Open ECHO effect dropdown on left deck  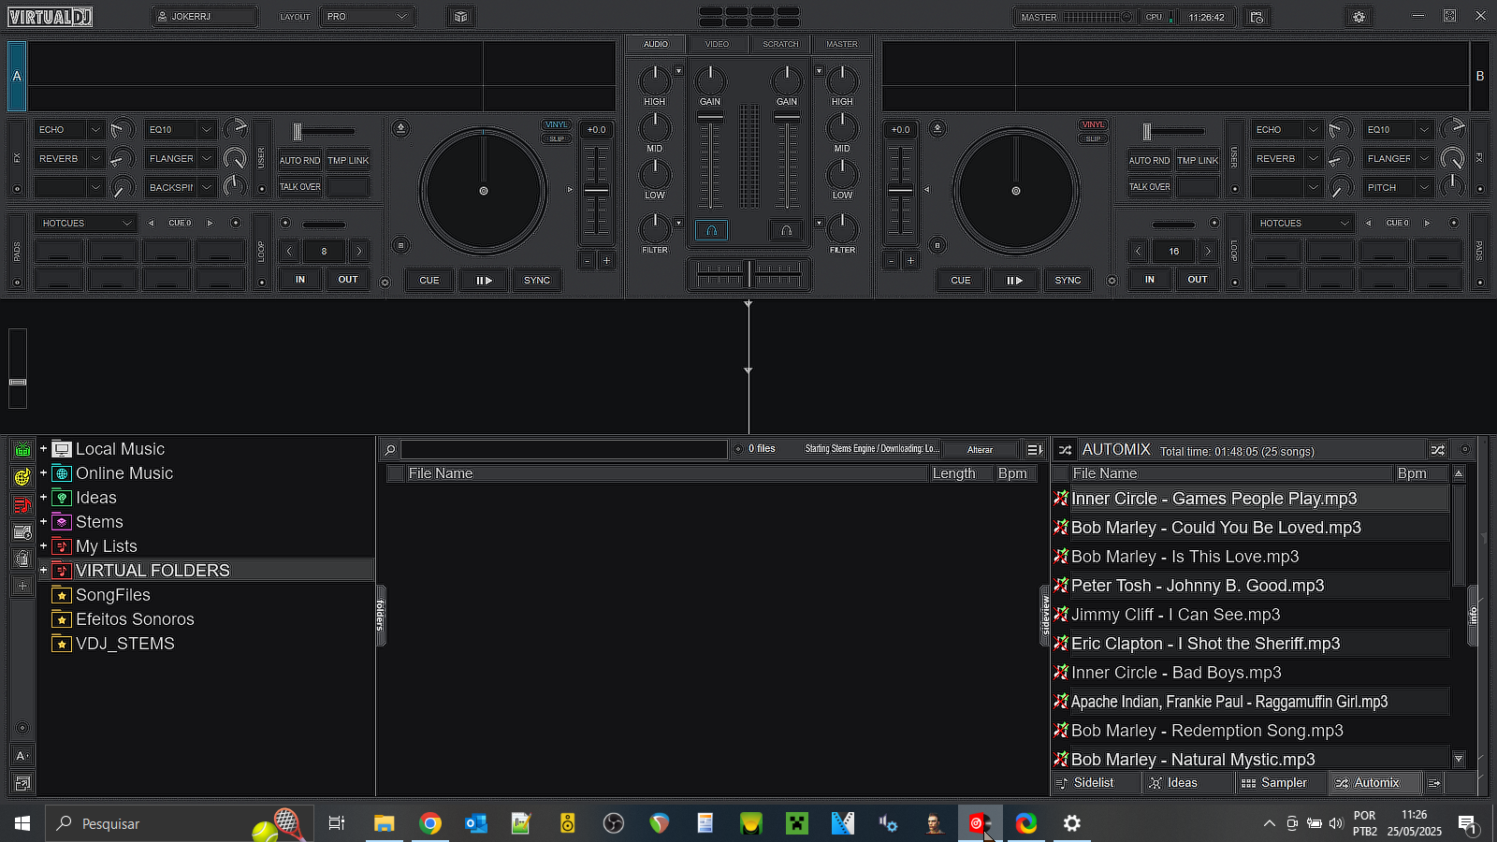pyautogui.click(x=95, y=129)
